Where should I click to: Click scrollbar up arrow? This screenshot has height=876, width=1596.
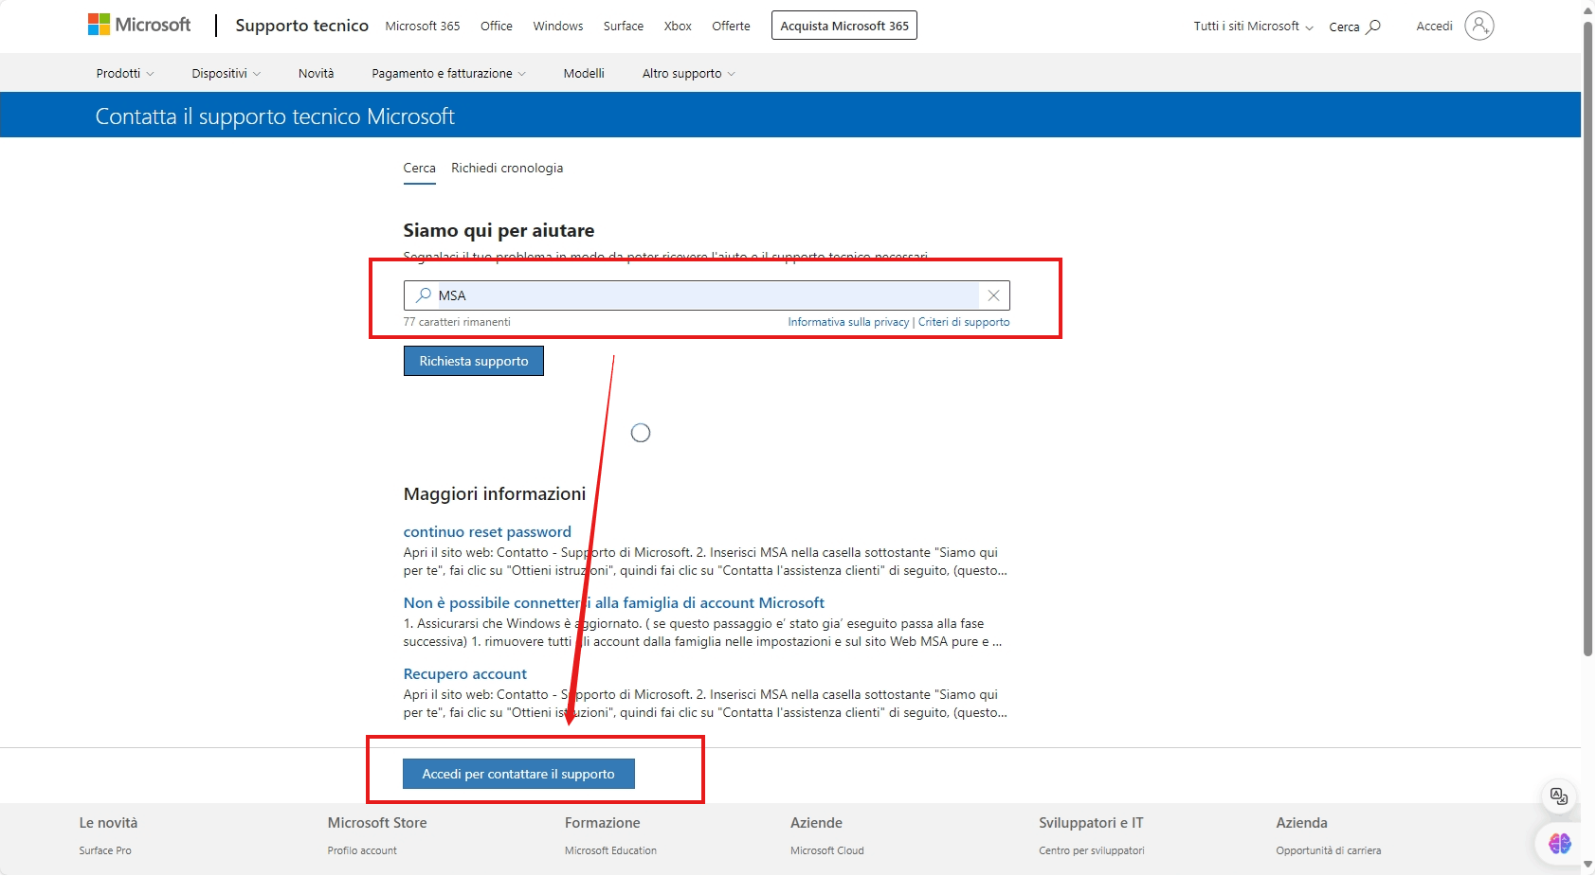[1588, 10]
